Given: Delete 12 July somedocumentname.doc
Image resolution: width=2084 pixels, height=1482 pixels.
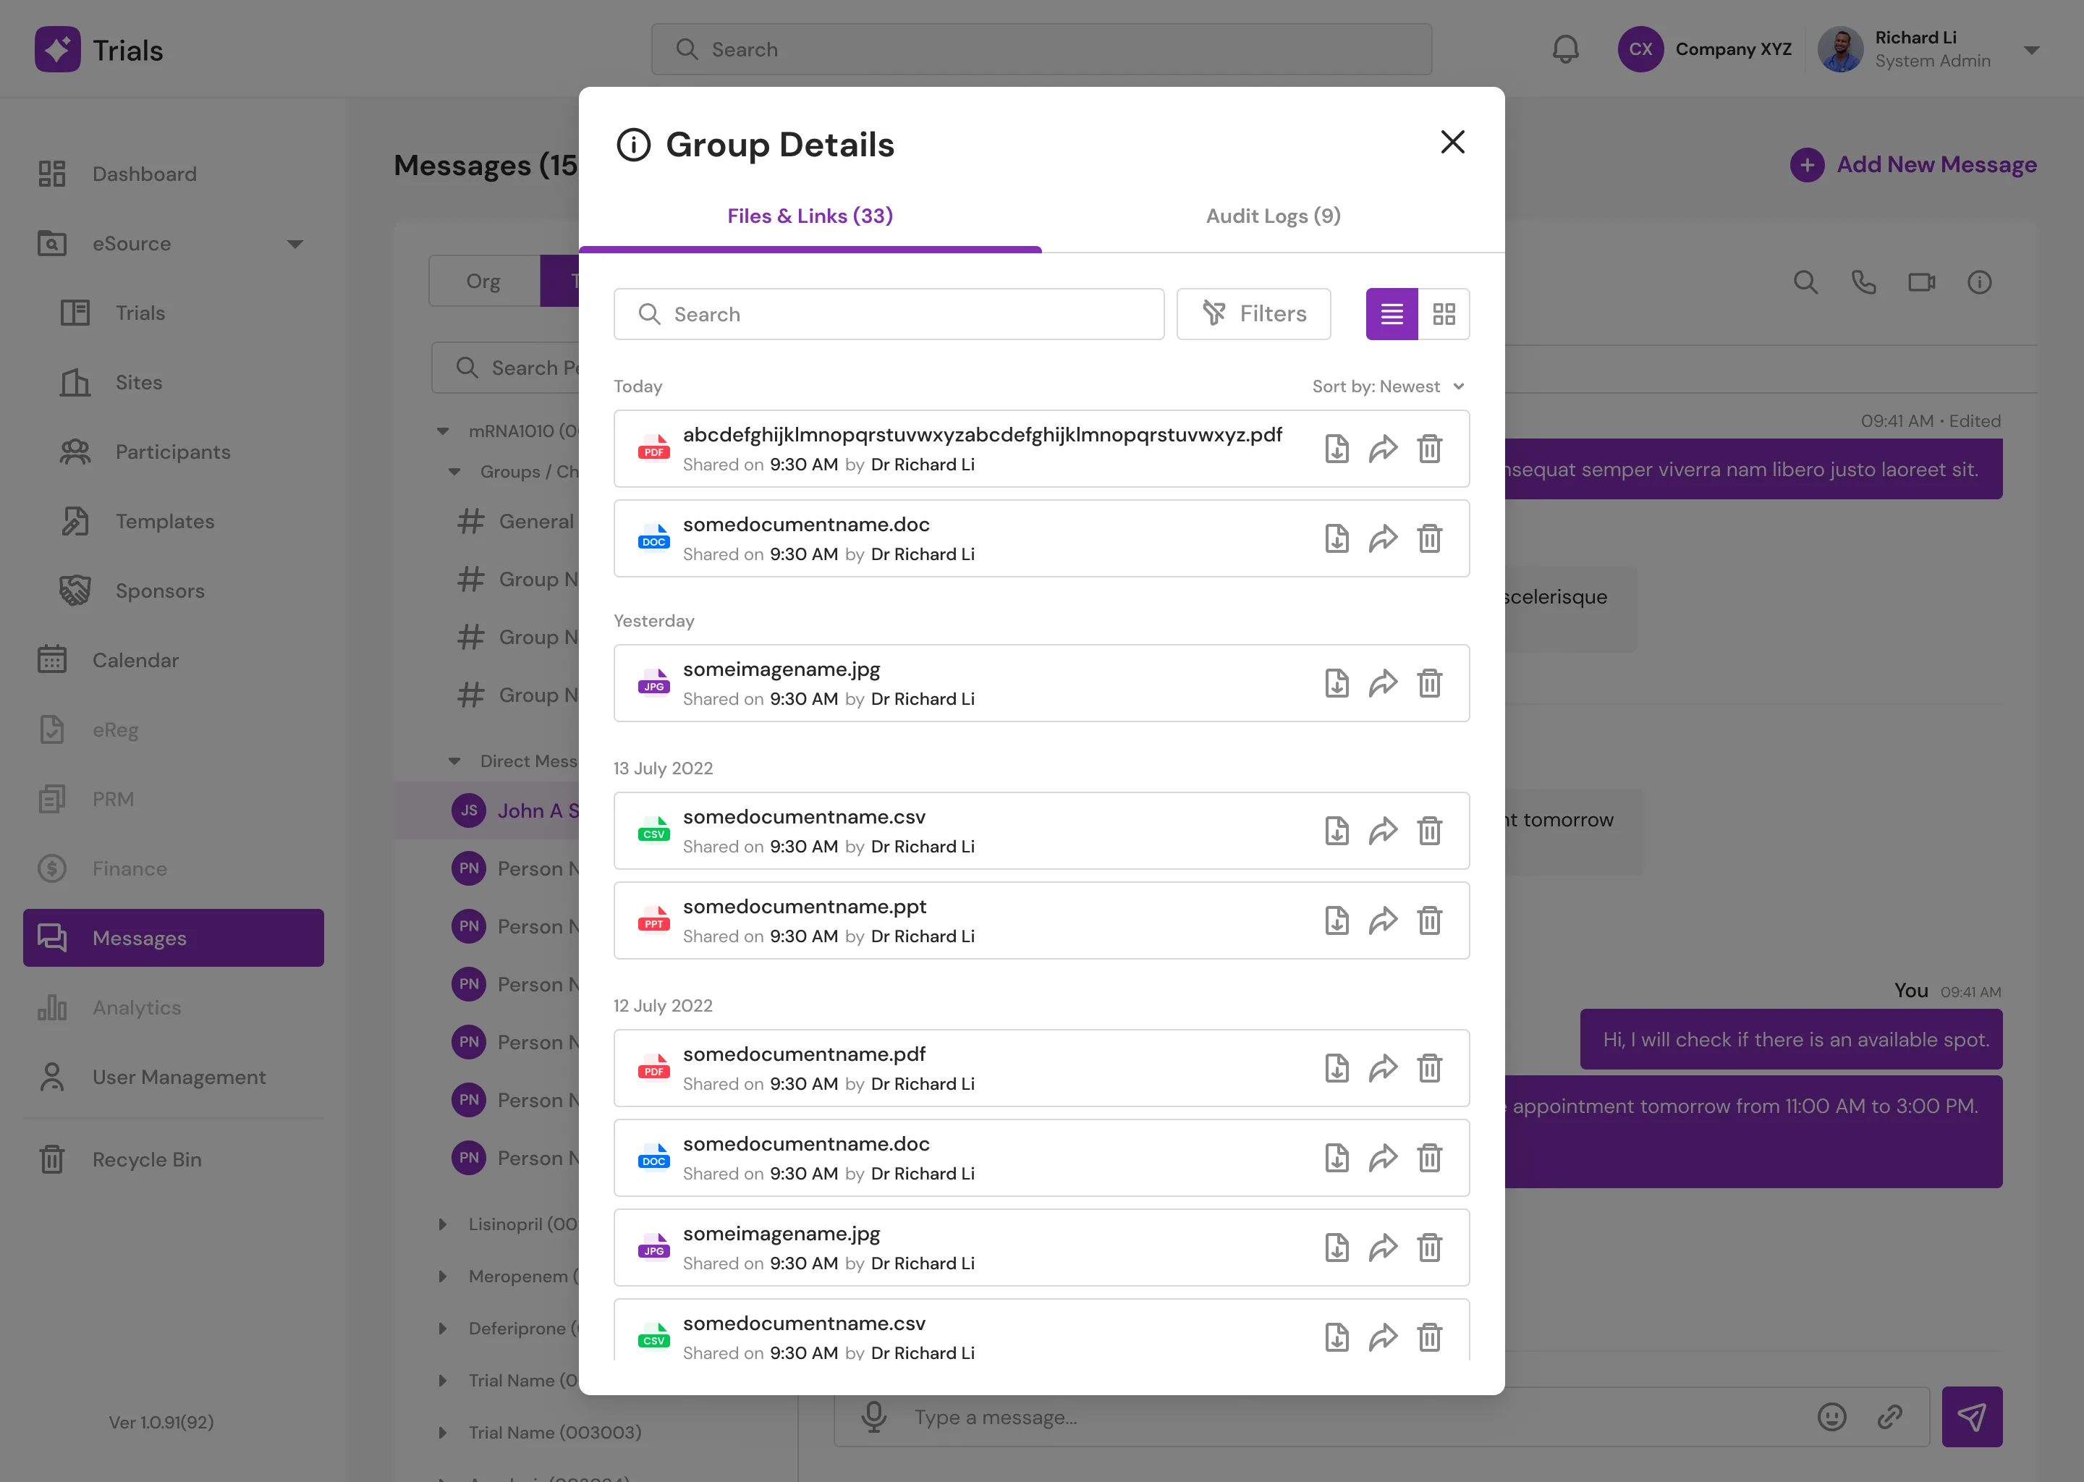Looking at the screenshot, I should (1430, 1158).
